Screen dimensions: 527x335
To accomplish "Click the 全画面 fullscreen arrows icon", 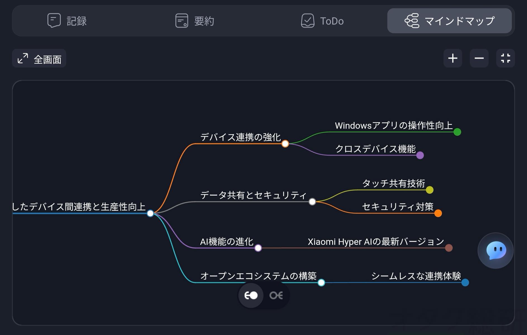I will tap(23, 58).
